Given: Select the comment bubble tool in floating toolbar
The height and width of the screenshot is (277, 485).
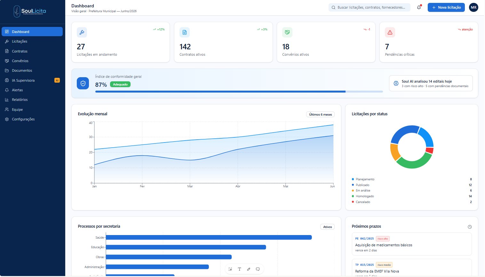Looking at the screenshot, I should pos(258,269).
